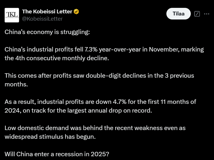The height and width of the screenshot is (160, 214).
Task: Open the TKL profile avatar
Action: 12,15
